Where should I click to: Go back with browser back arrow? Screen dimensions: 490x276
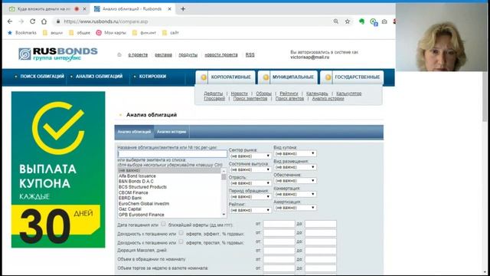tap(10, 21)
